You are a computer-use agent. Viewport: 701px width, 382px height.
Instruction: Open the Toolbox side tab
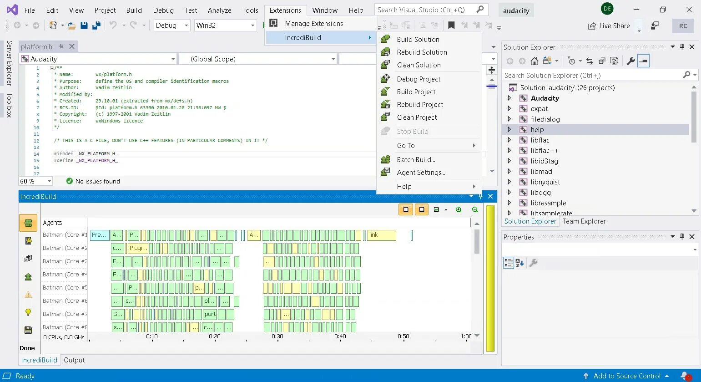click(9, 105)
